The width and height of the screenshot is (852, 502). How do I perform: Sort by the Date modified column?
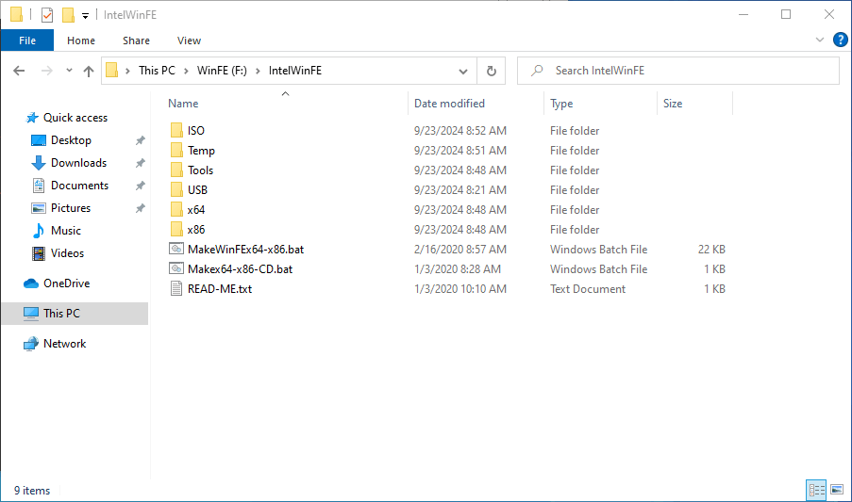(x=449, y=104)
